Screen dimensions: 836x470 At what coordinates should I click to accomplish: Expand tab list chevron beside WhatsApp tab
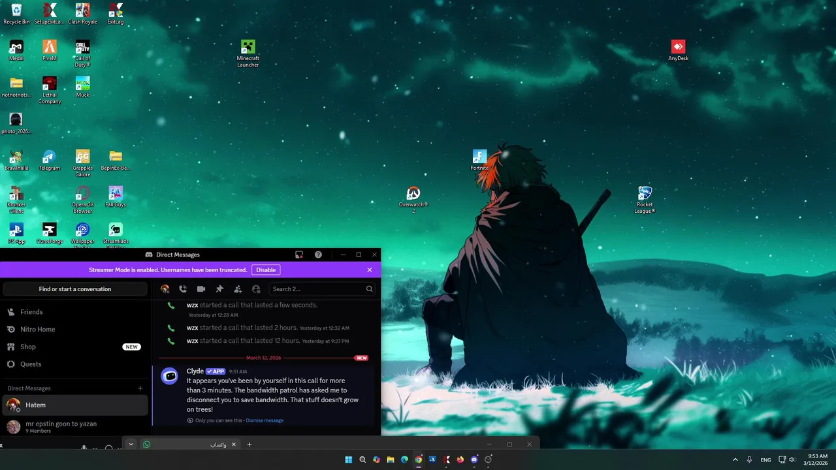131,445
